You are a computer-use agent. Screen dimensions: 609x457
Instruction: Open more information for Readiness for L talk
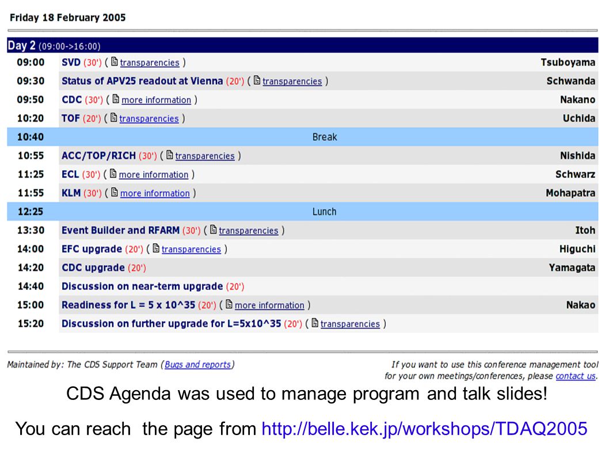[x=269, y=305]
